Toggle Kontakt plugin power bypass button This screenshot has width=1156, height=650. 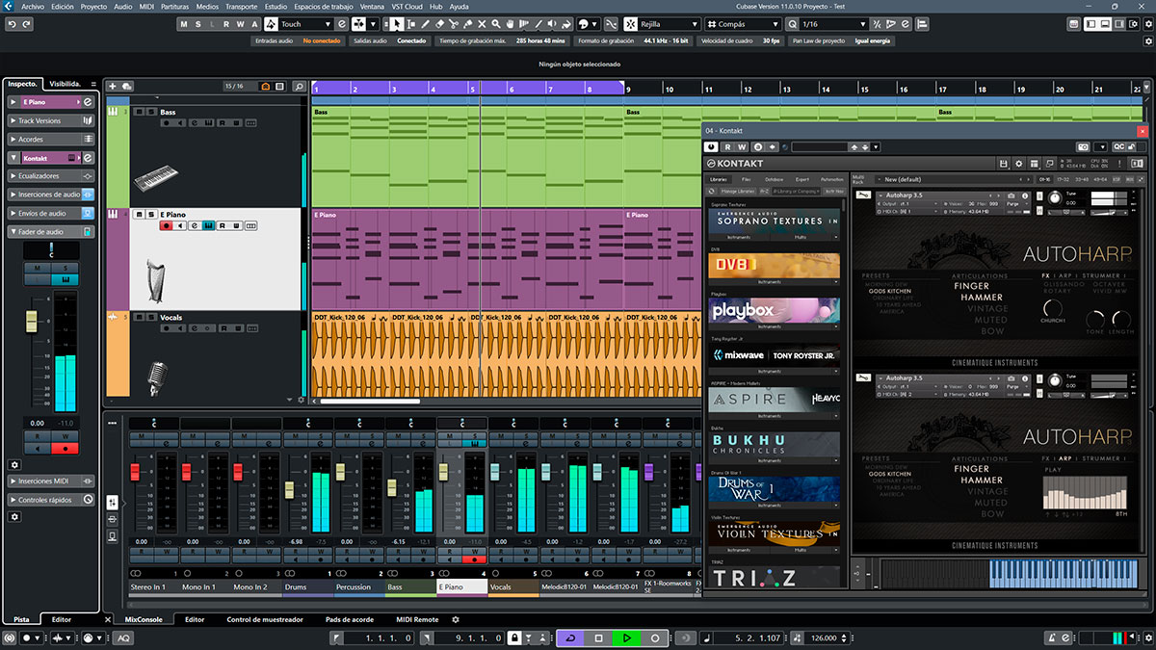713,147
